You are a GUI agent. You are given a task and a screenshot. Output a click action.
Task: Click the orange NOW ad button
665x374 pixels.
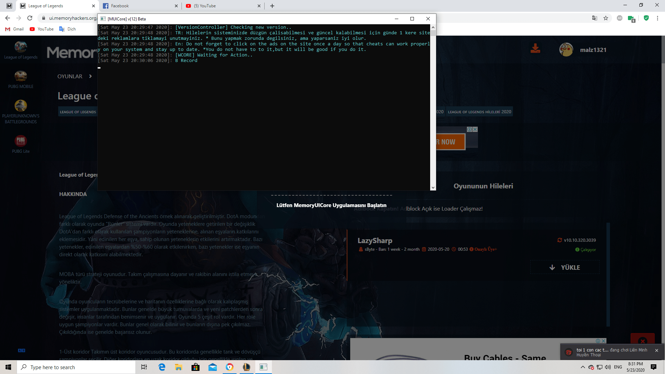click(x=450, y=142)
